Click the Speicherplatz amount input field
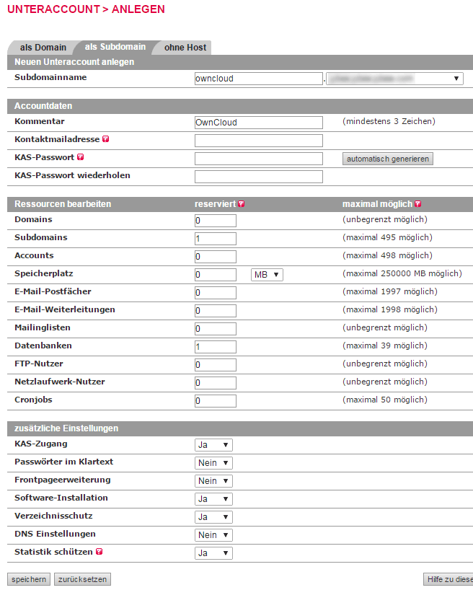The height and width of the screenshot is (590, 473). tap(216, 275)
